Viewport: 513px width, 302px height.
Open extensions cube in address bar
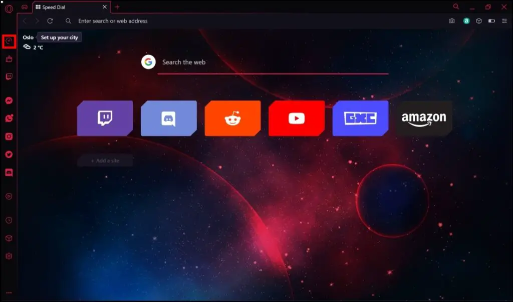click(x=478, y=21)
